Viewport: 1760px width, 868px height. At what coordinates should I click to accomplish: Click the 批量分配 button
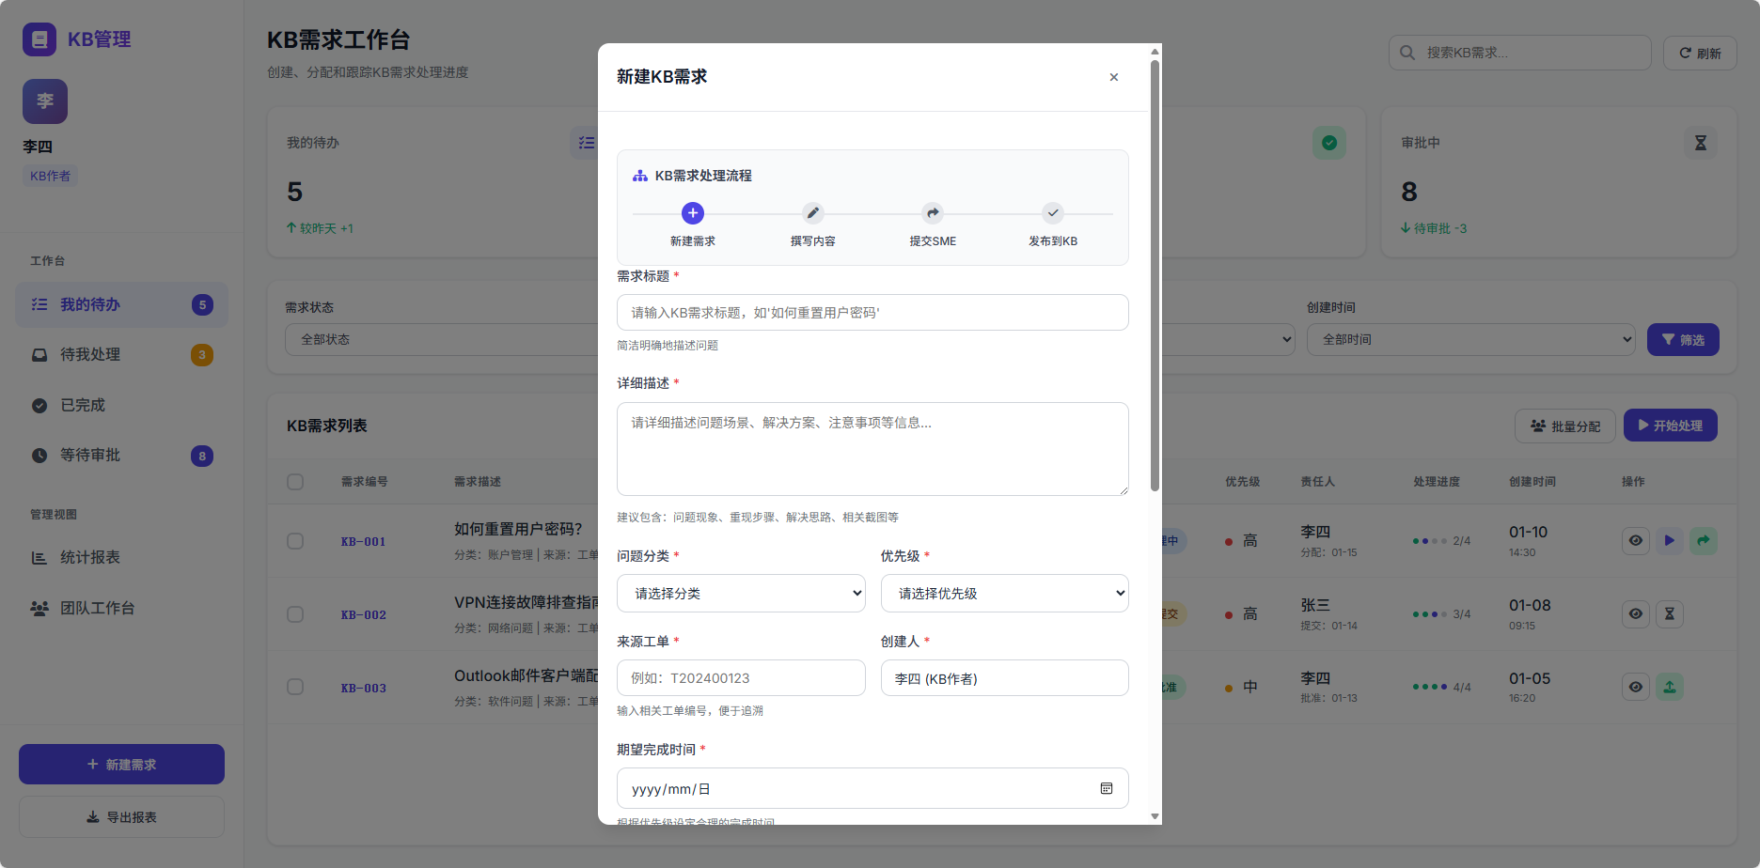1565,426
